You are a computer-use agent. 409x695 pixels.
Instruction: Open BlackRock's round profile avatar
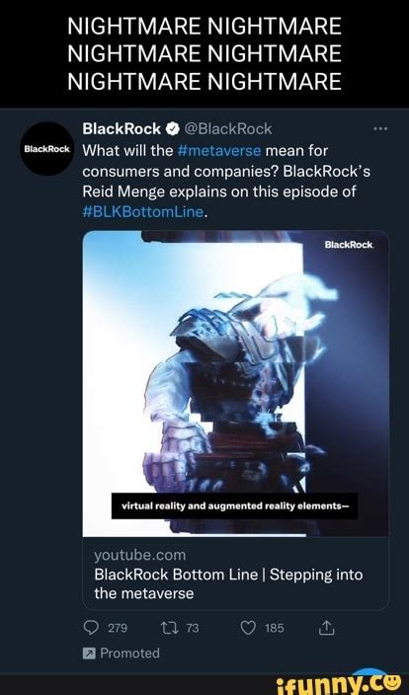(47, 149)
